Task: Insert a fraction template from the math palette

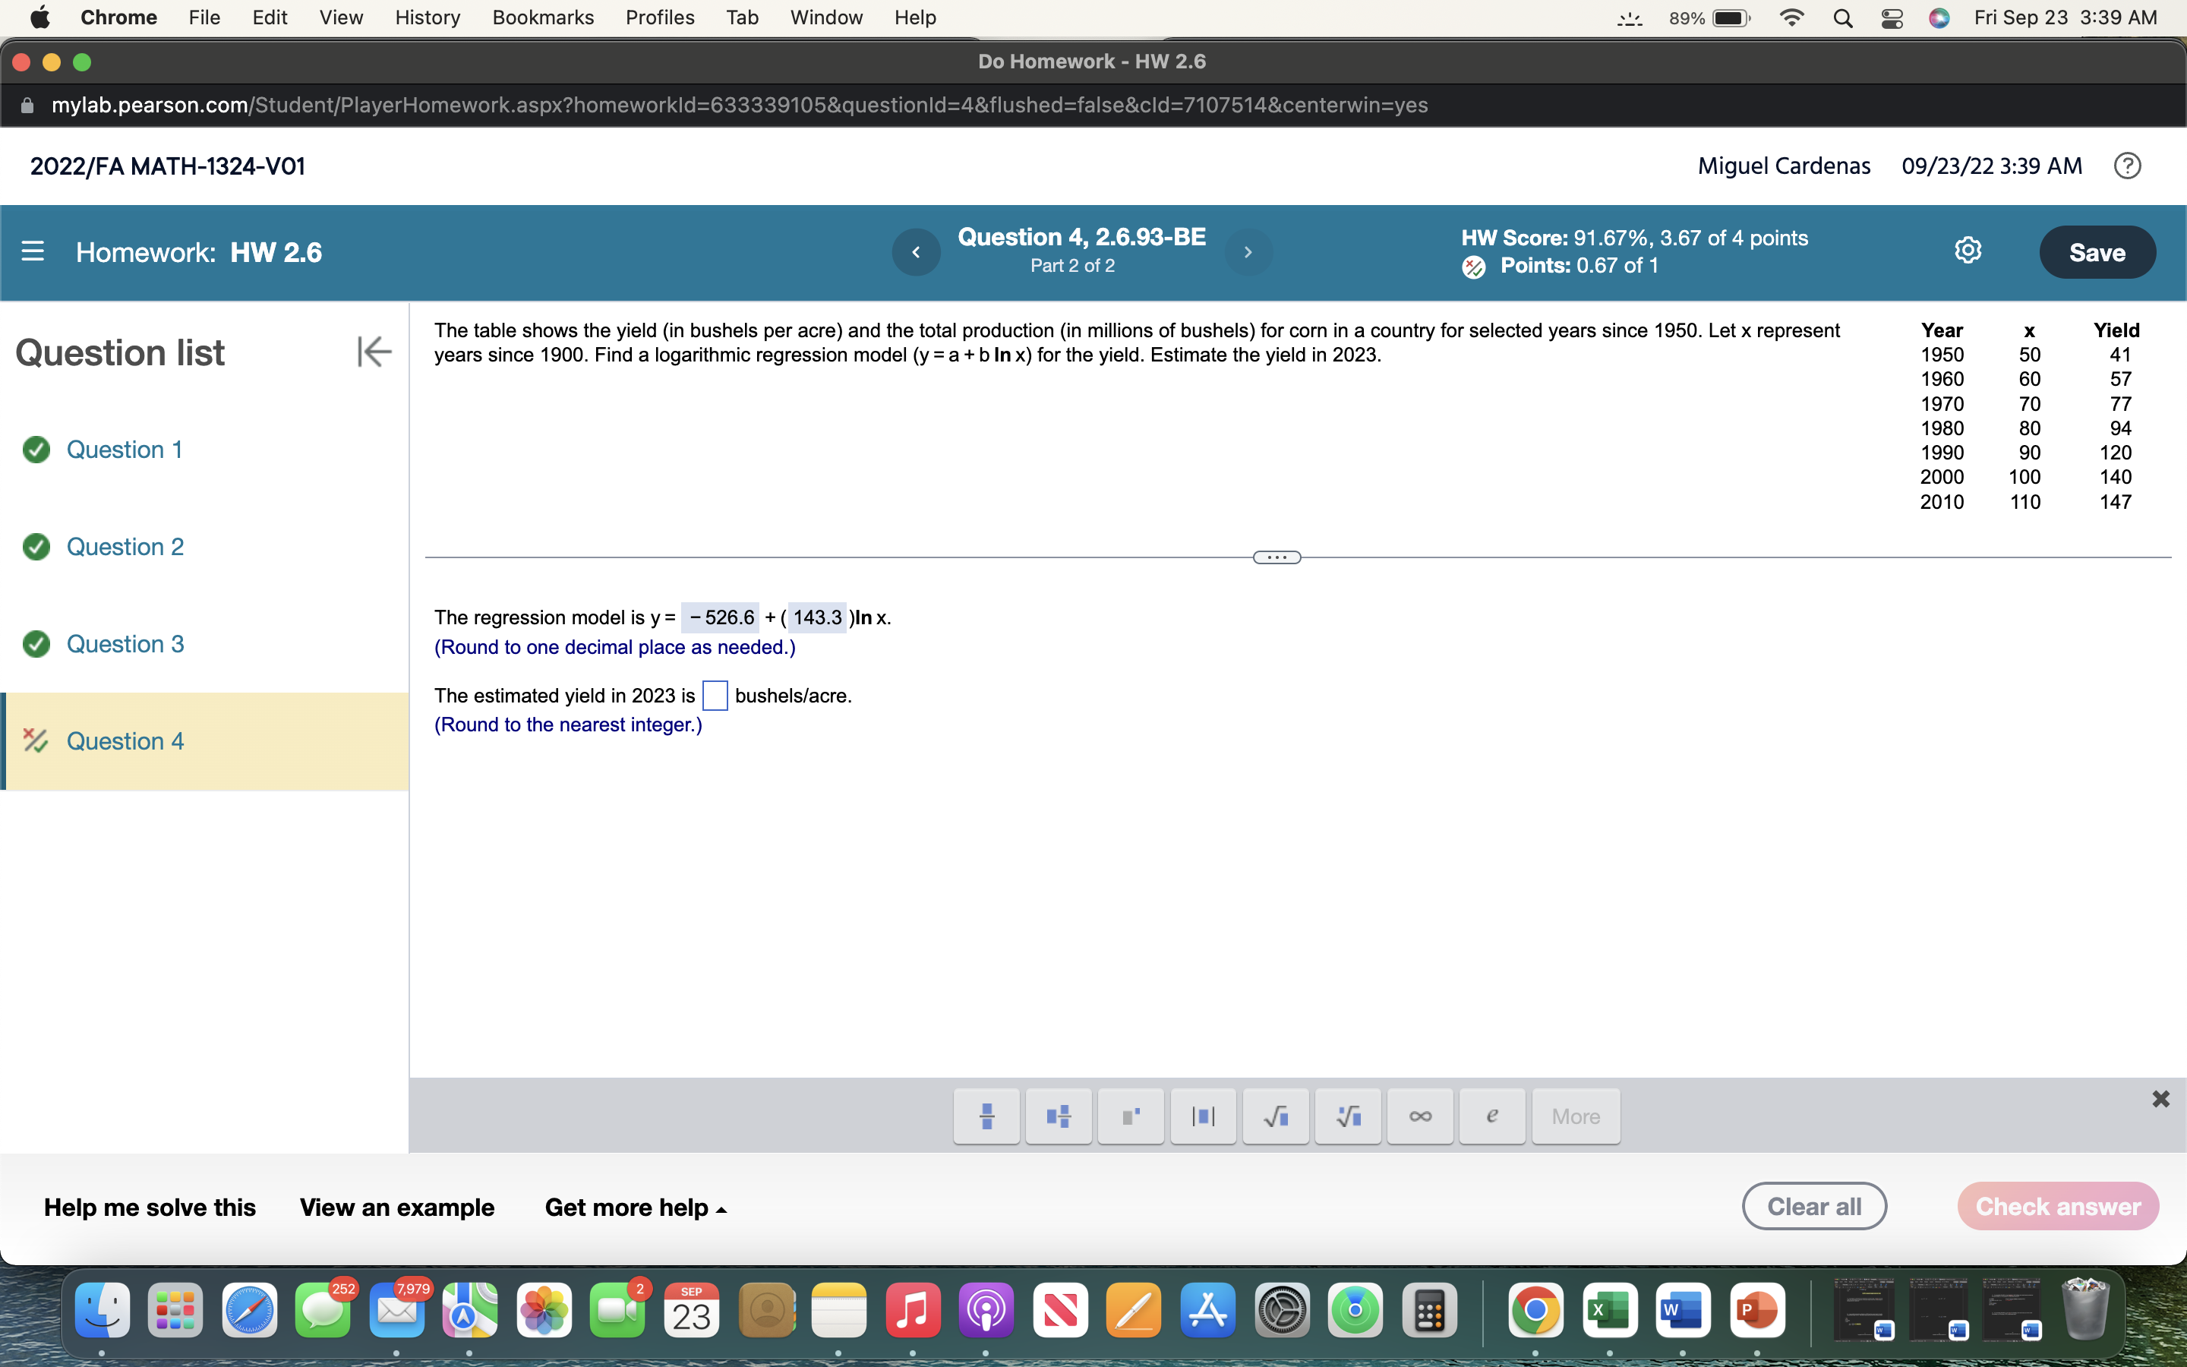Action: tap(986, 1116)
